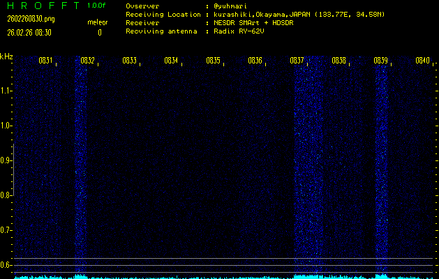Click the 0831 time marker
439x279 pixels.
(45, 61)
